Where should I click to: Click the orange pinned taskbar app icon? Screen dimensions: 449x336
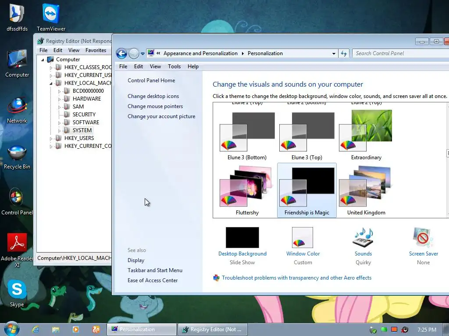tap(96, 329)
